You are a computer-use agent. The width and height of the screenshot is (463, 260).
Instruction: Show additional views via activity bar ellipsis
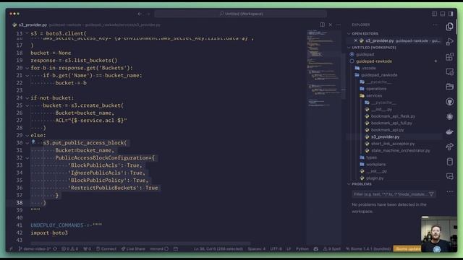(449, 191)
